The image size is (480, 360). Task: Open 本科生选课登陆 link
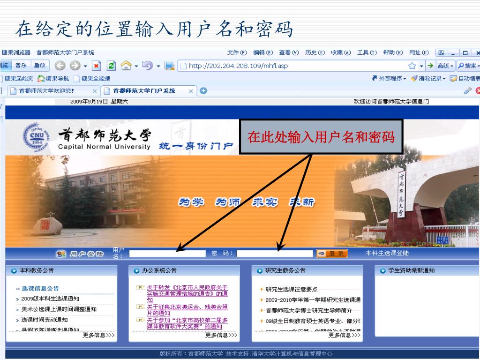click(x=387, y=253)
